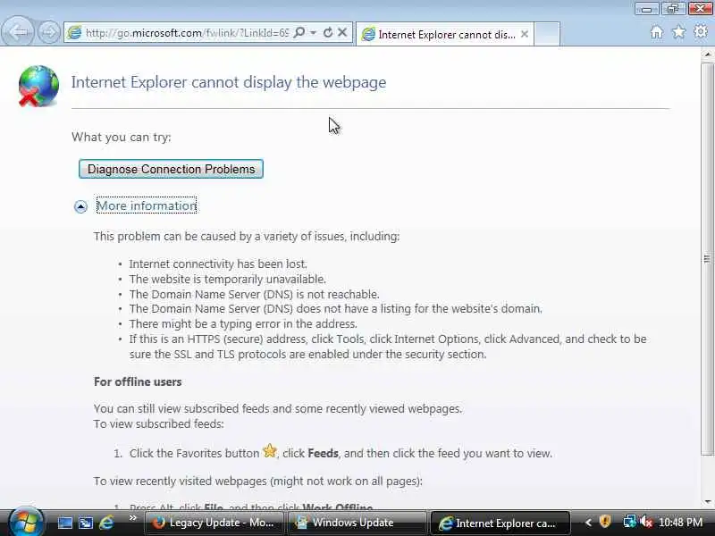The image size is (715, 536).
Task: Click the vertical scrollbar thumb
Action: [708, 258]
